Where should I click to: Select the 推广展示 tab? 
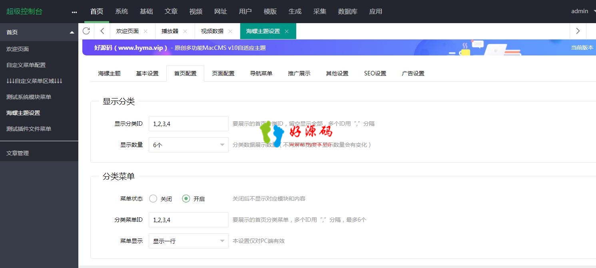pyautogui.click(x=299, y=73)
